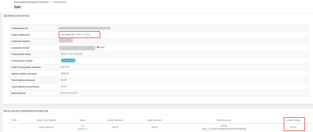The width and height of the screenshot is (313, 132).
Task: Select the Total Admin Commission value
Action: coord(64,86)
